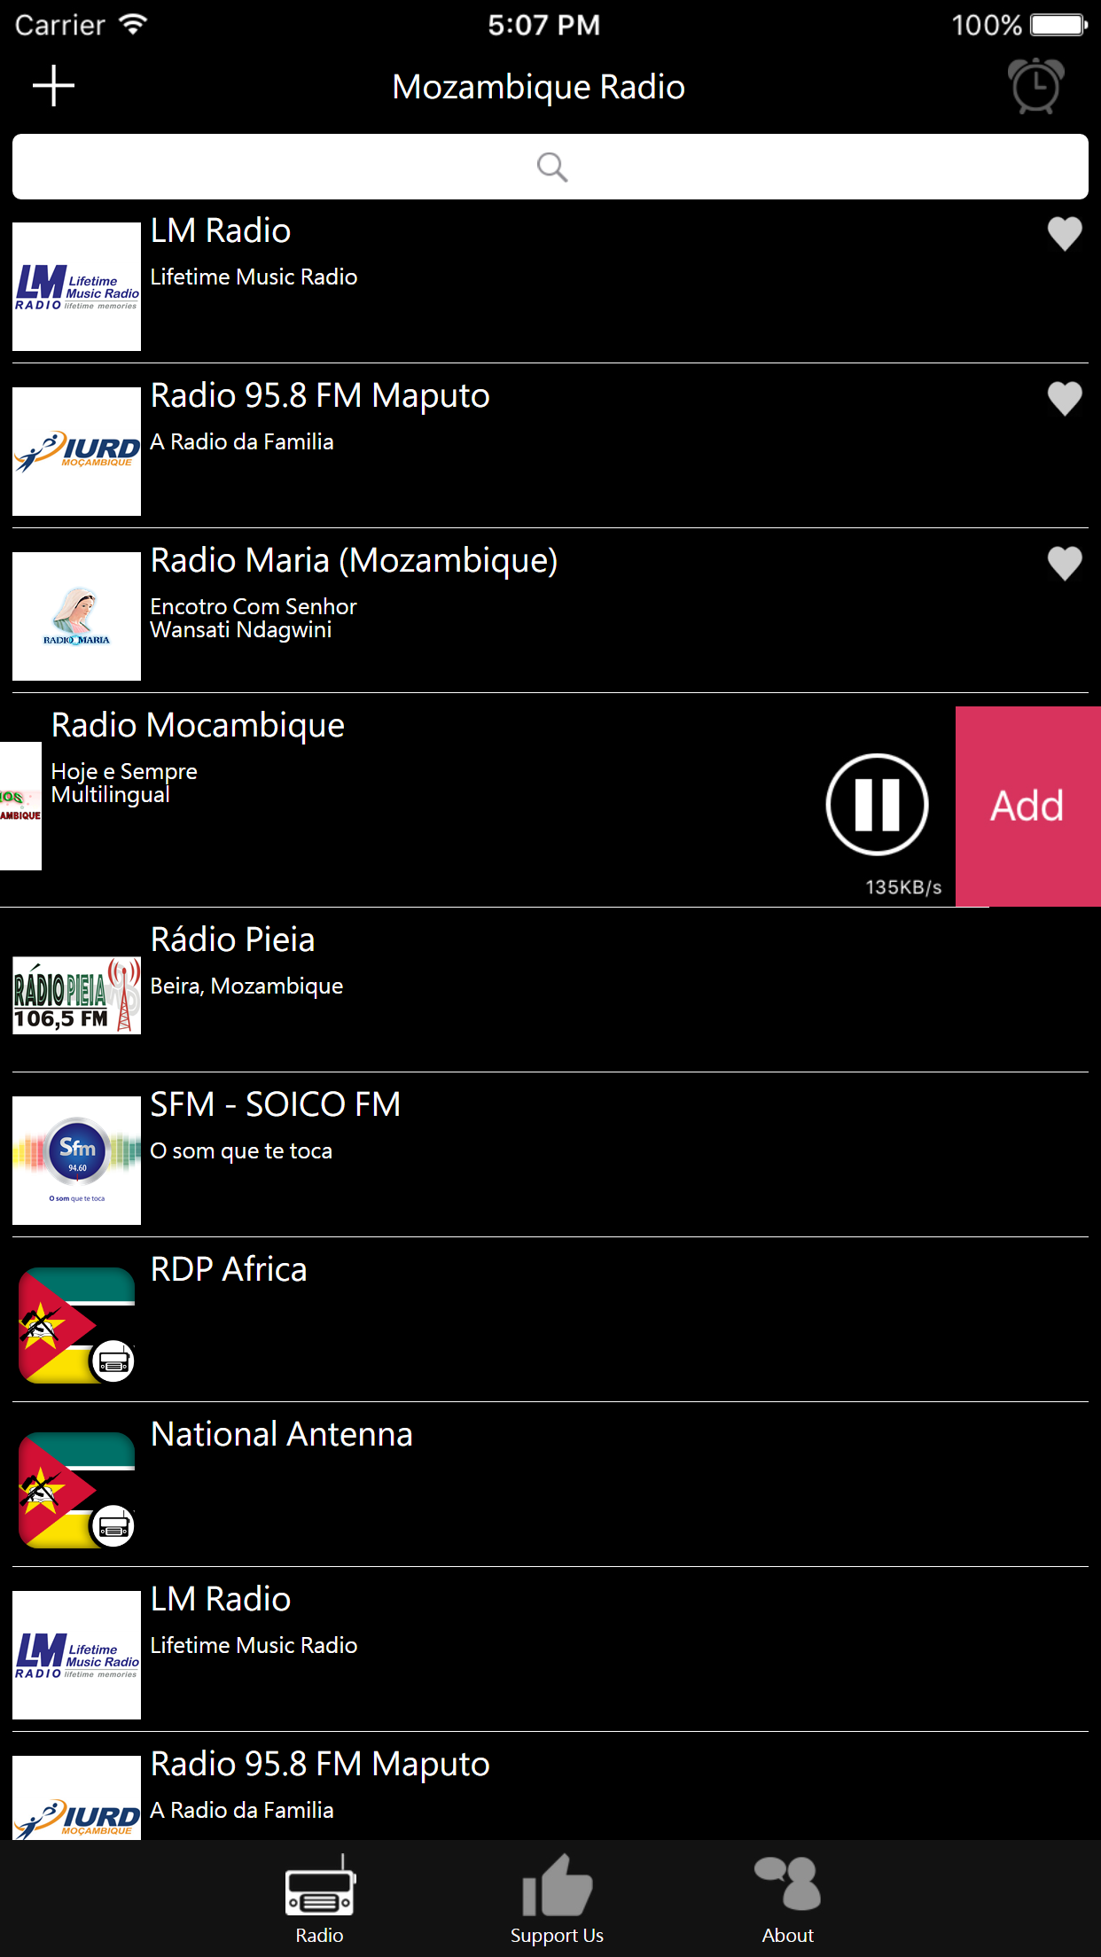Select the 'RDP Africa' station title
This screenshot has width=1101, height=1957.
point(229,1269)
